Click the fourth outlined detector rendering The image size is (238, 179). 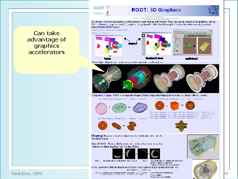(x=203, y=78)
